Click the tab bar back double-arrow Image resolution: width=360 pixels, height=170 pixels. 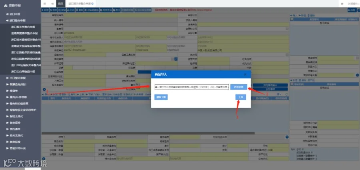click(52, 4)
